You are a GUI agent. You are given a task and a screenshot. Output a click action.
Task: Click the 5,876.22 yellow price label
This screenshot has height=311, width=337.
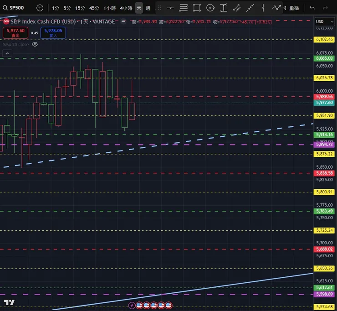[324, 154]
